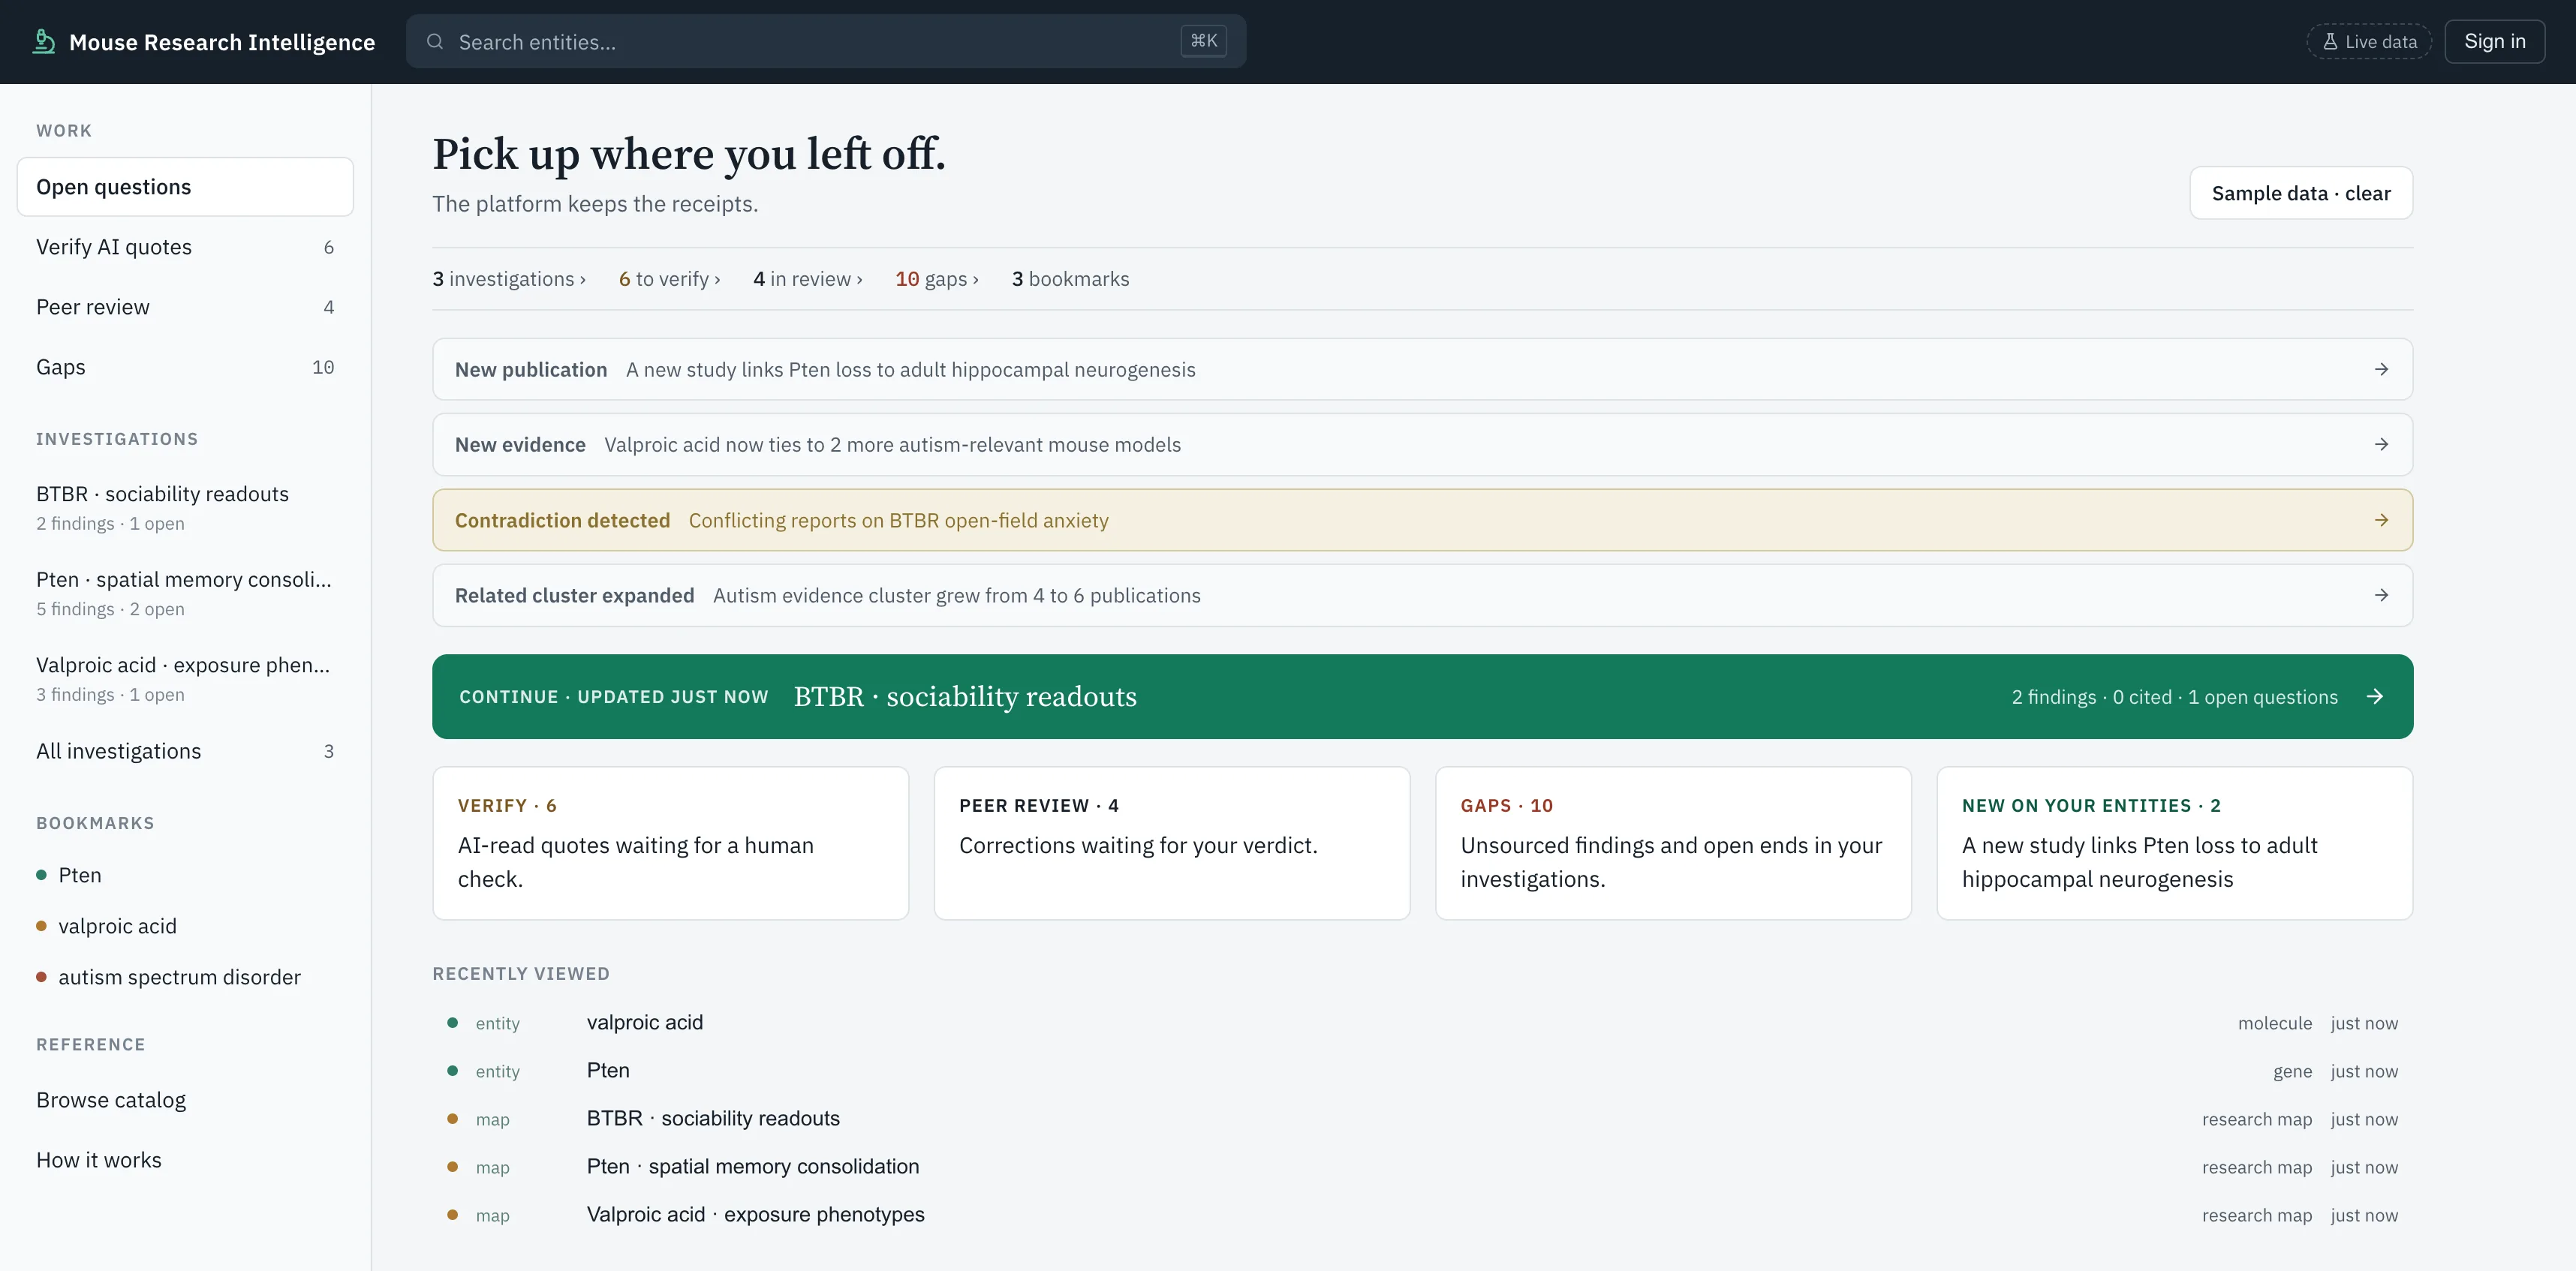Continue BTBR sociability readouts banner
This screenshot has height=1271, width=2576.
coord(1422,697)
